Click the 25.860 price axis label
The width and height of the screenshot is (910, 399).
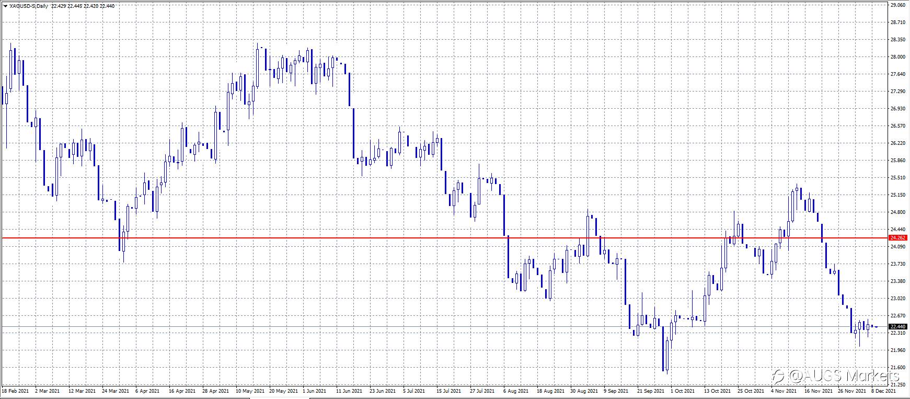pyautogui.click(x=897, y=161)
